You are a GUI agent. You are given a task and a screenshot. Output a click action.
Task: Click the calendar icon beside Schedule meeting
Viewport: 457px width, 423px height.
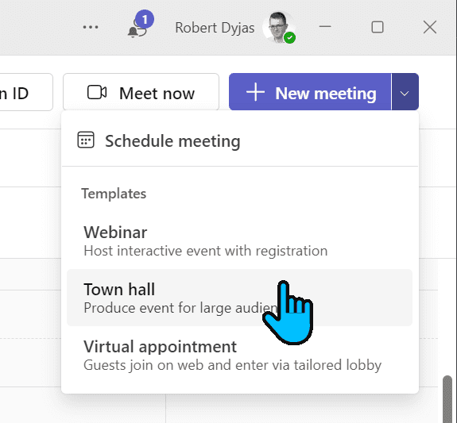click(x=86, y=140)
